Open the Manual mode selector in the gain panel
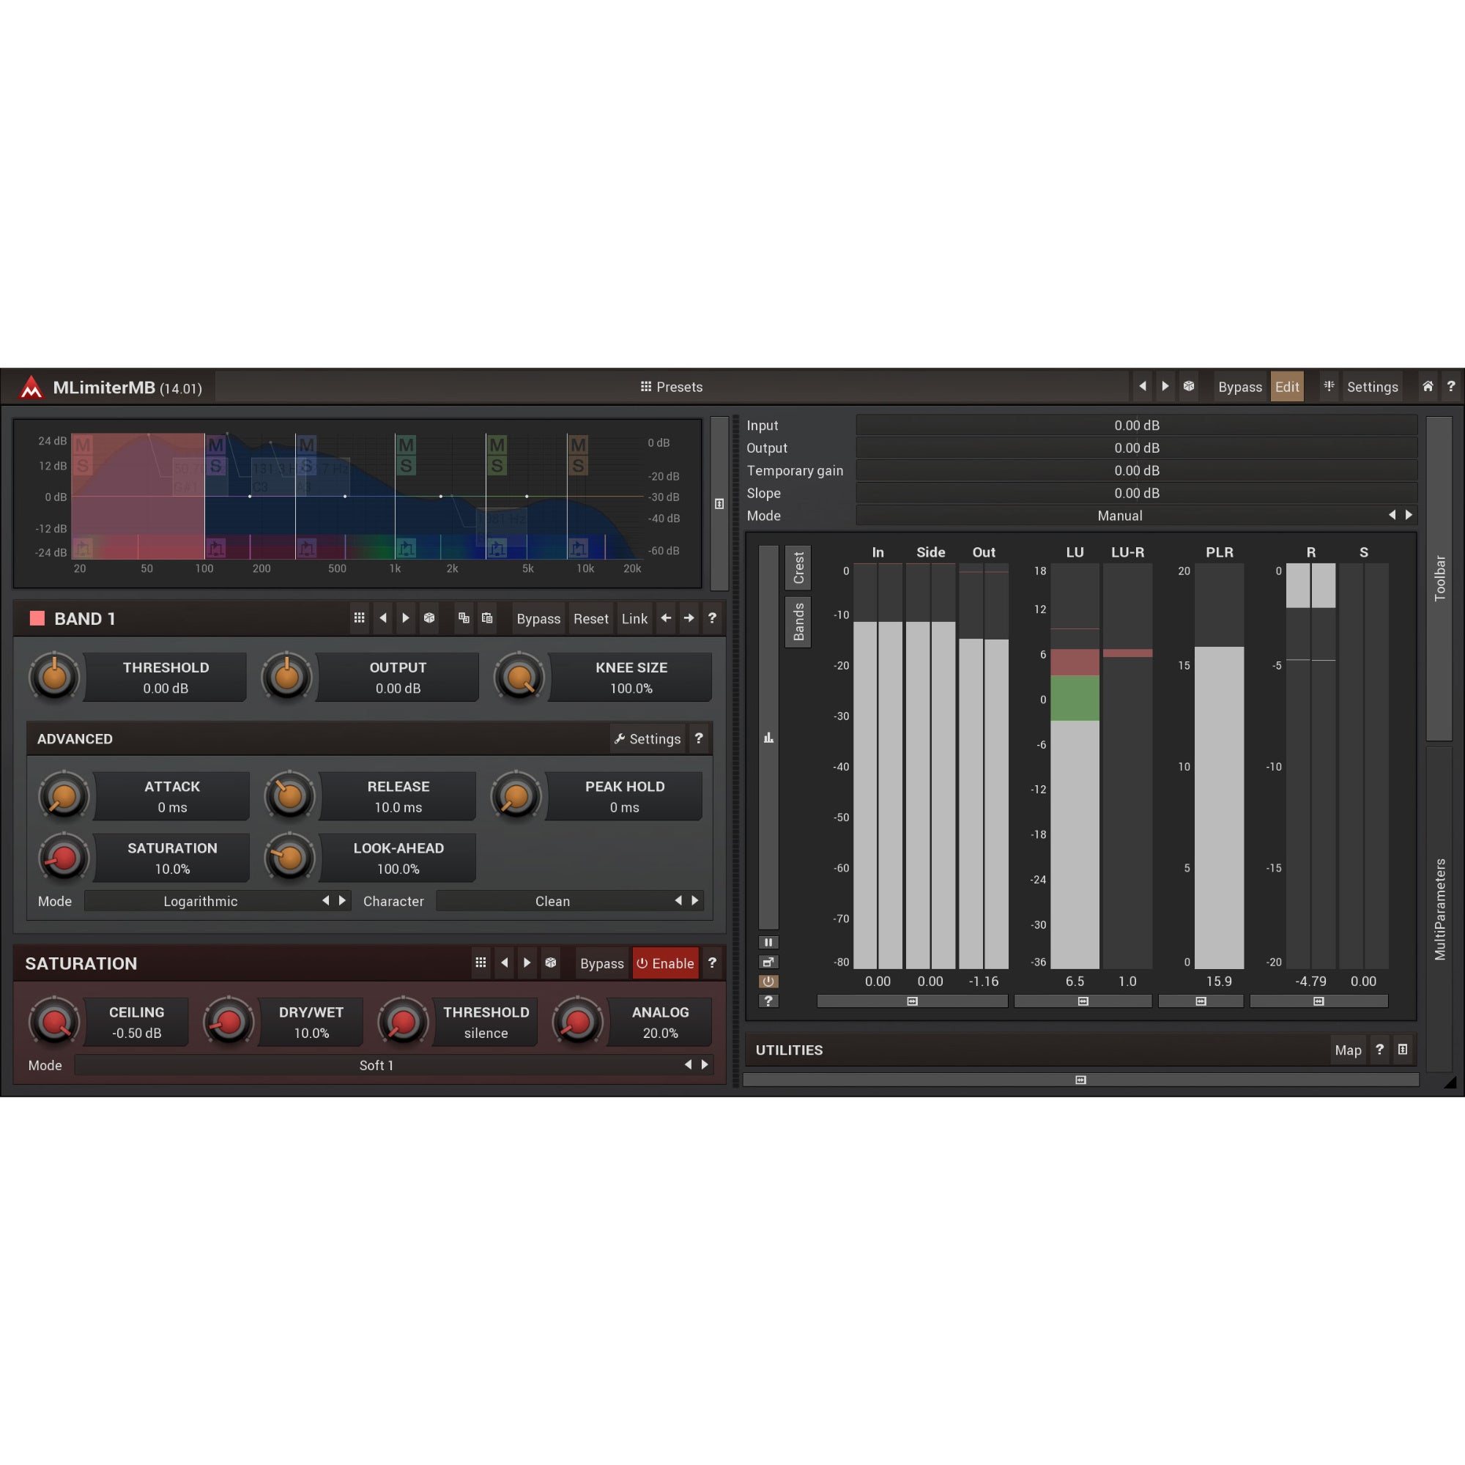Image resolution: width=1465 pixels, height=1465 pixels. click(1137, 516)
